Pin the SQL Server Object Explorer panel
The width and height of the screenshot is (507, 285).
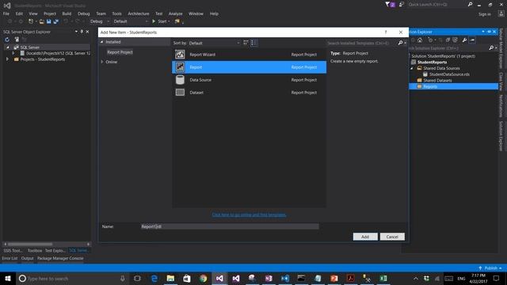click(x=82, y=32)
